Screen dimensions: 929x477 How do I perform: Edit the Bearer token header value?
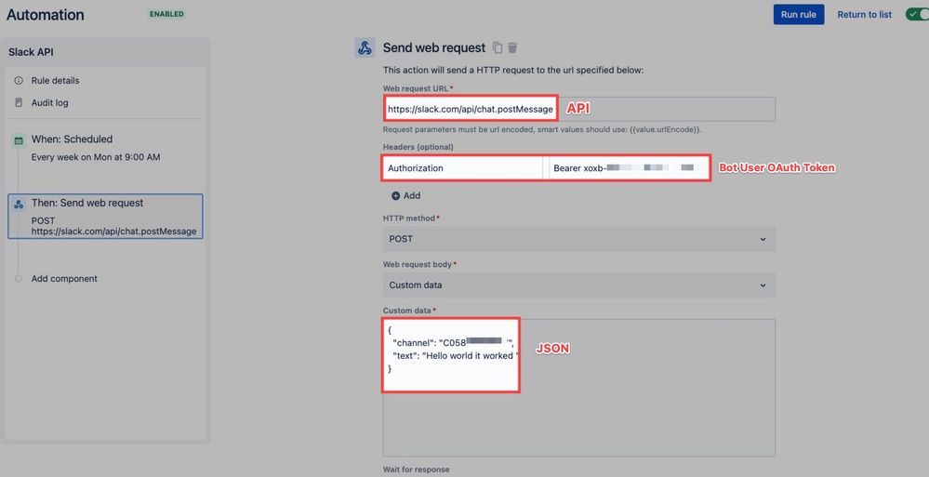629,168
